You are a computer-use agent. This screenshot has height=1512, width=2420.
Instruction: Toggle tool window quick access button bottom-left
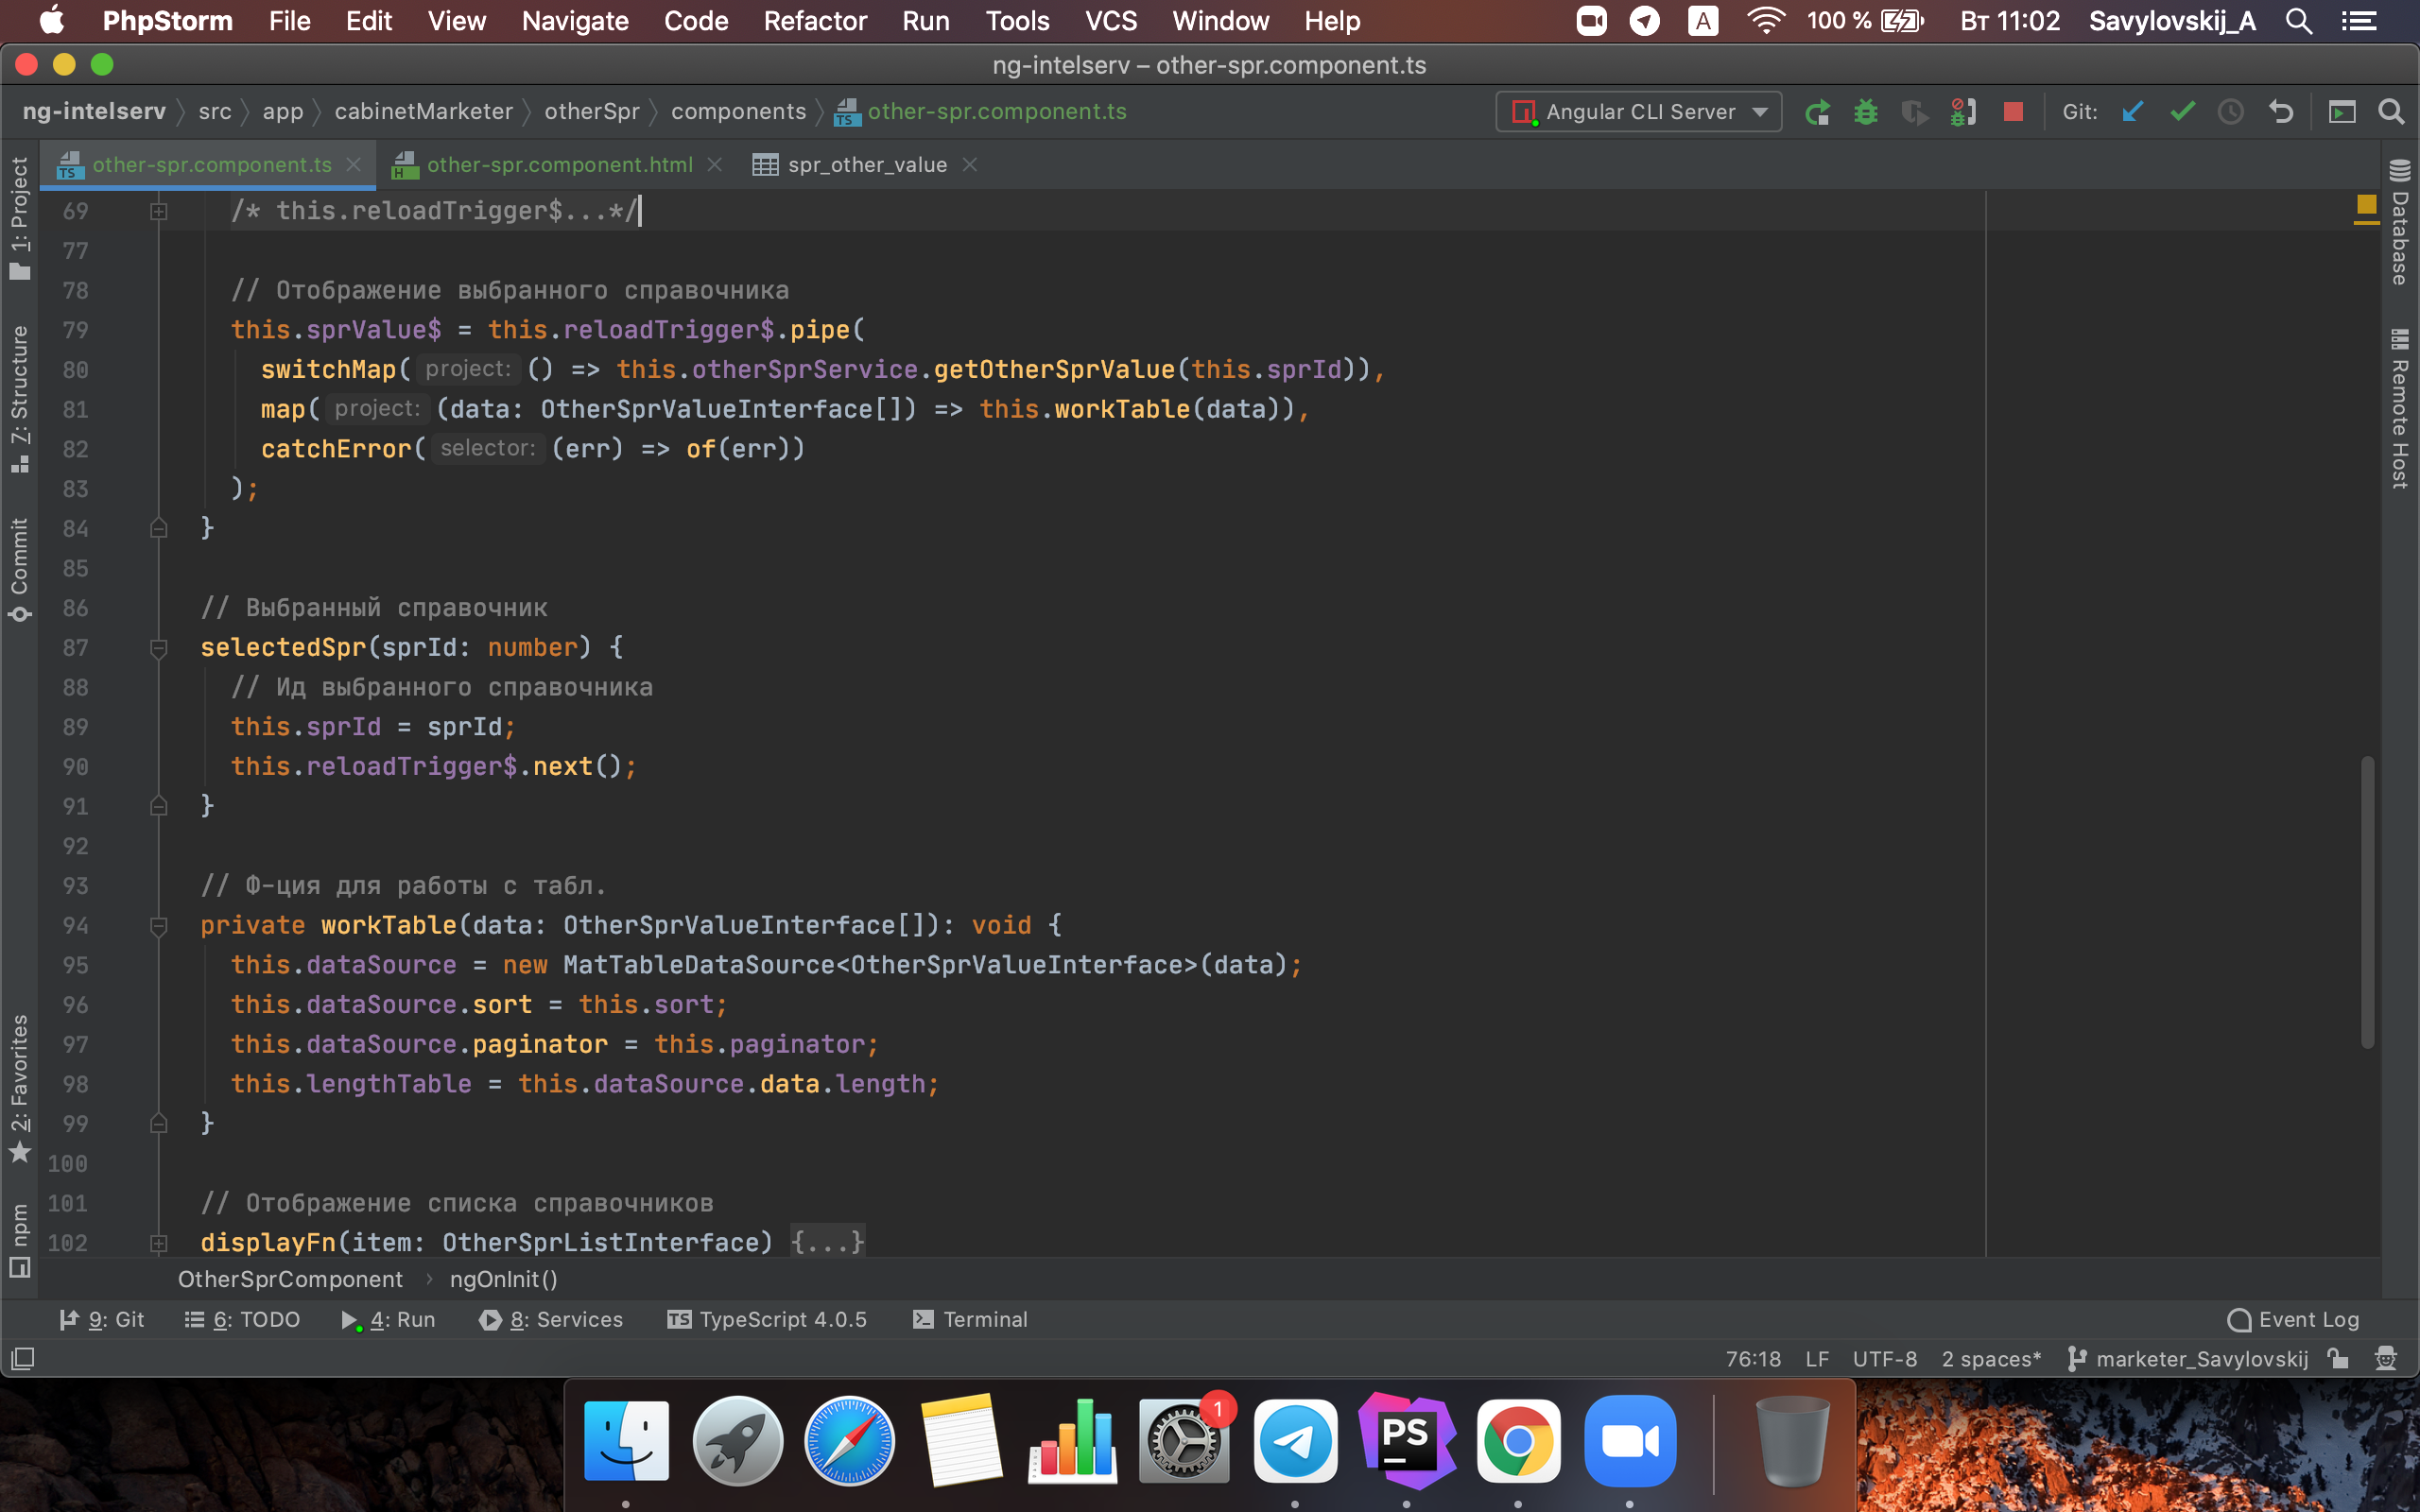22,1358
